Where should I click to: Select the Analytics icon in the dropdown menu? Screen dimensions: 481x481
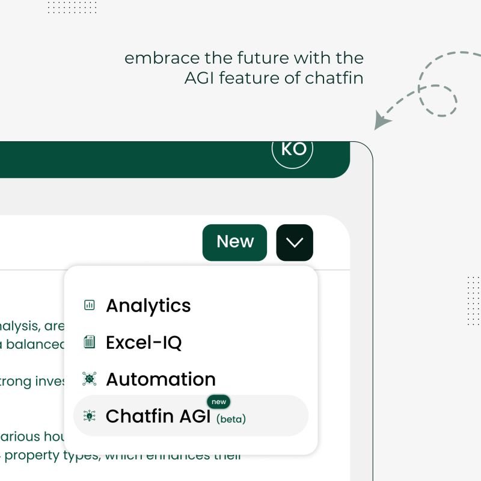click(89, 305)
